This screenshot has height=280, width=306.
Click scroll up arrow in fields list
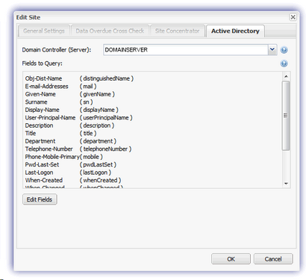tap(286, 76)
